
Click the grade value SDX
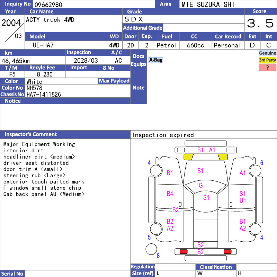coord(134,19)
